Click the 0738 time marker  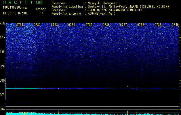coord(141,24)
